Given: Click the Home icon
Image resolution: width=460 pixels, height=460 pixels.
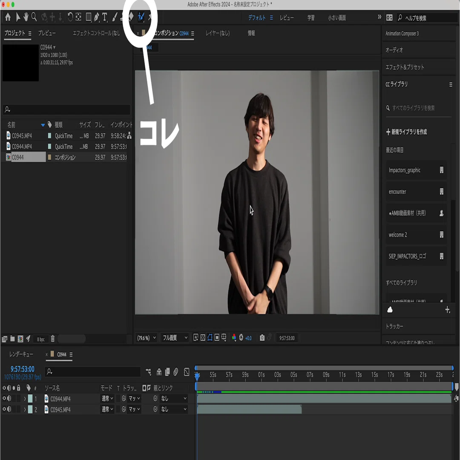Looking at the screenshot, I should pos(8,17).
